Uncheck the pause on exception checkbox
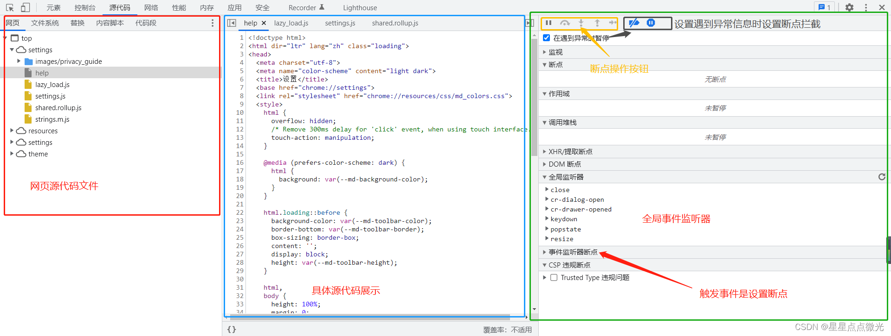 [x=547, y=38]
